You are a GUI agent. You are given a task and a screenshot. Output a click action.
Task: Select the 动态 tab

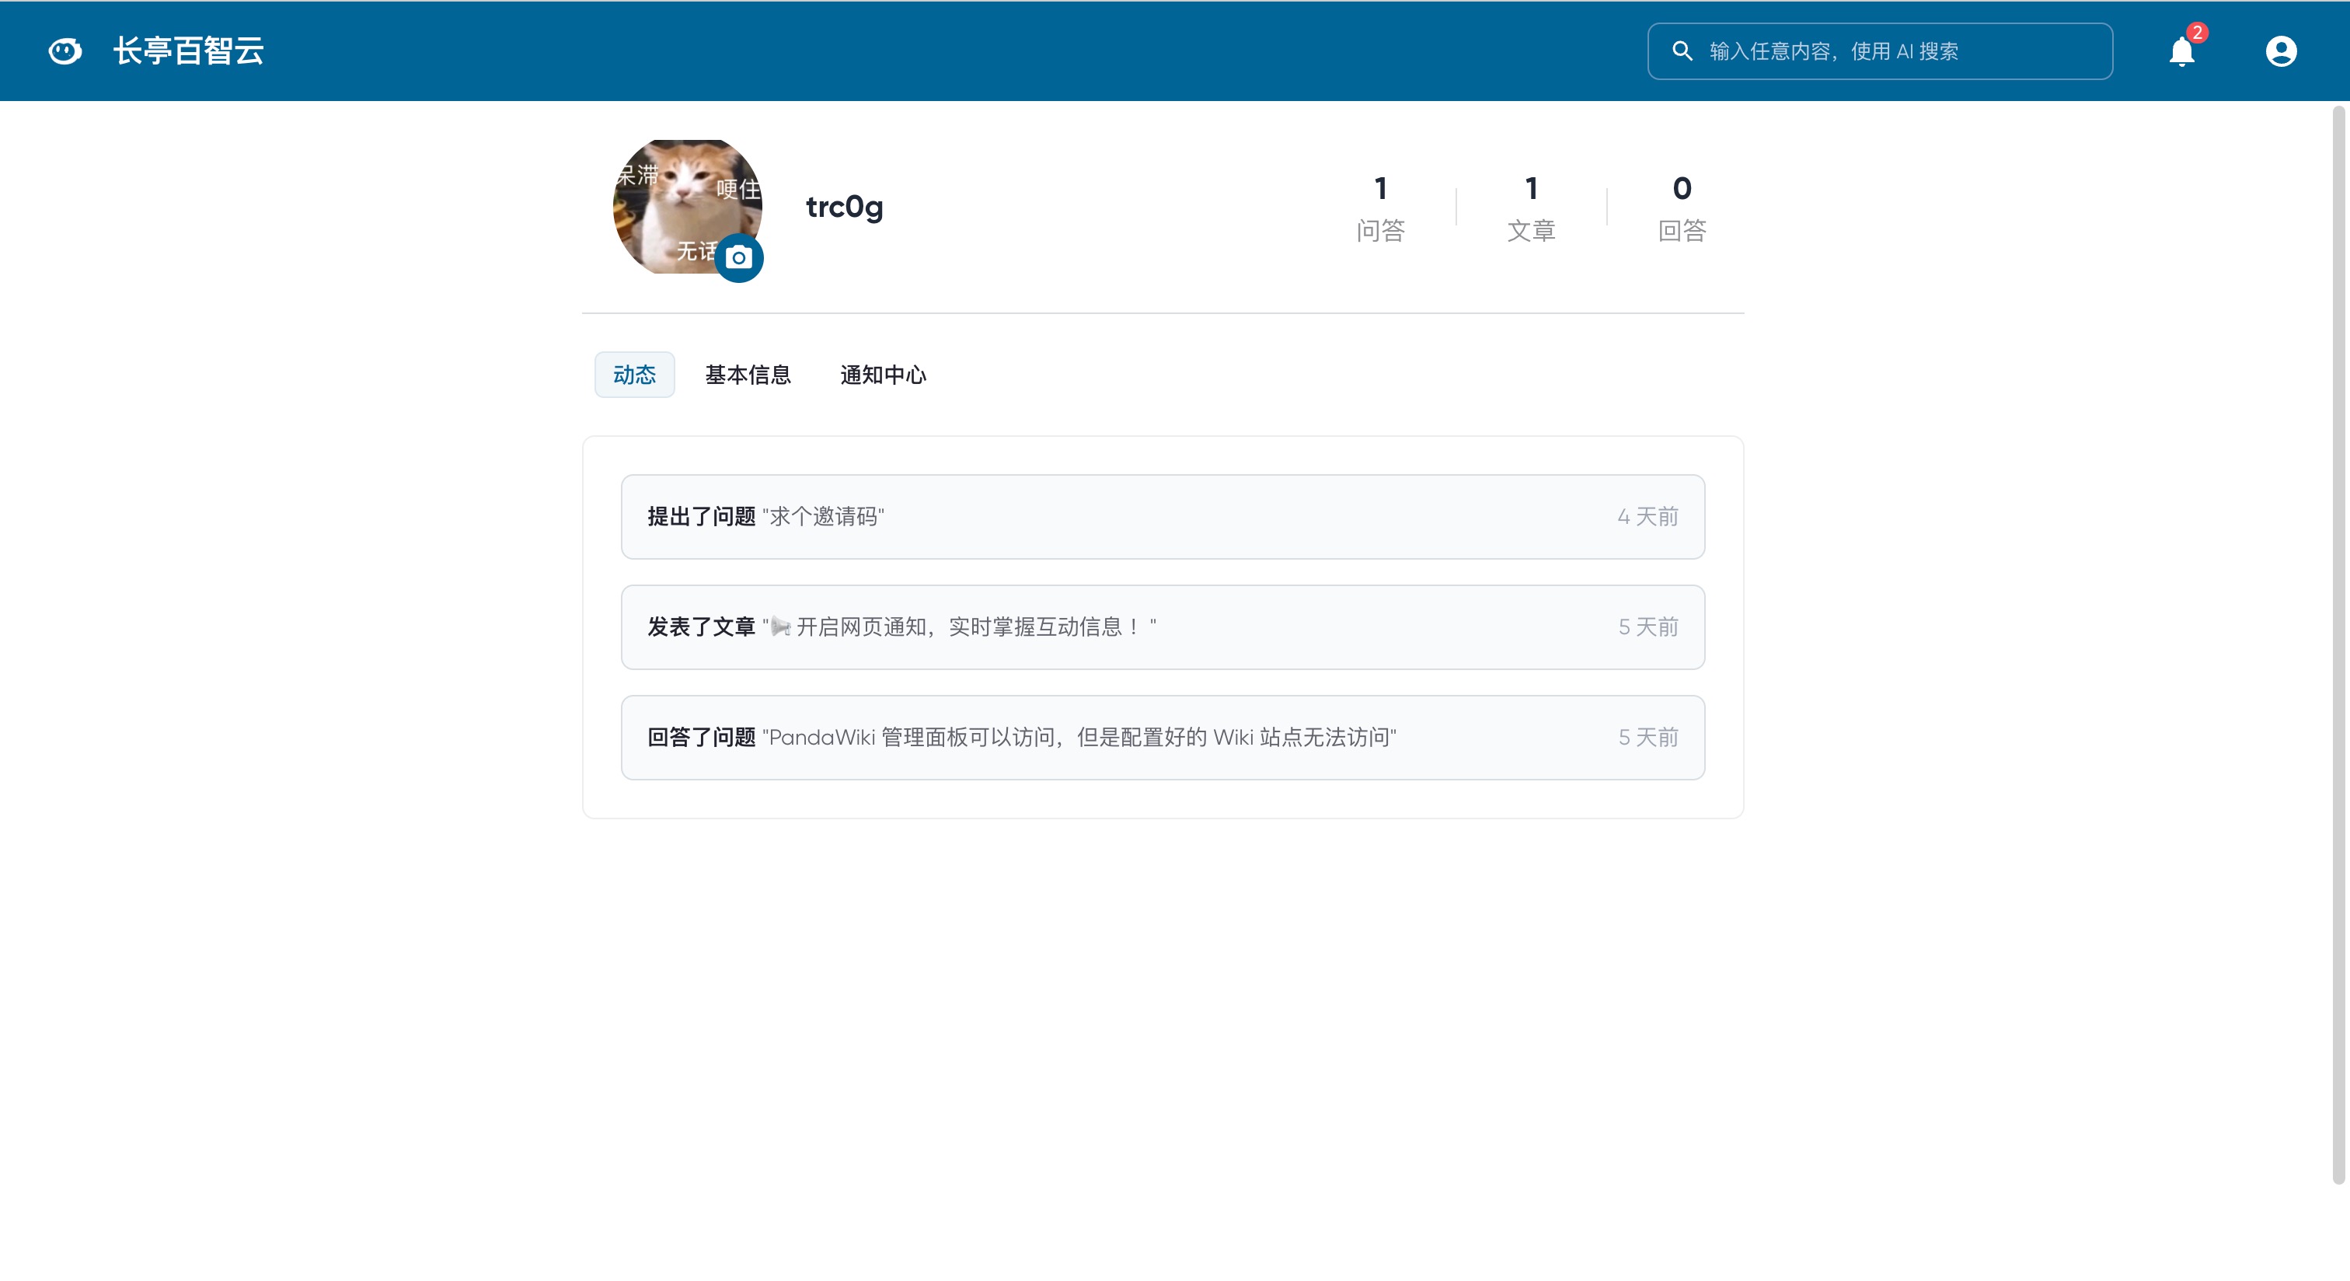point(634,374)
